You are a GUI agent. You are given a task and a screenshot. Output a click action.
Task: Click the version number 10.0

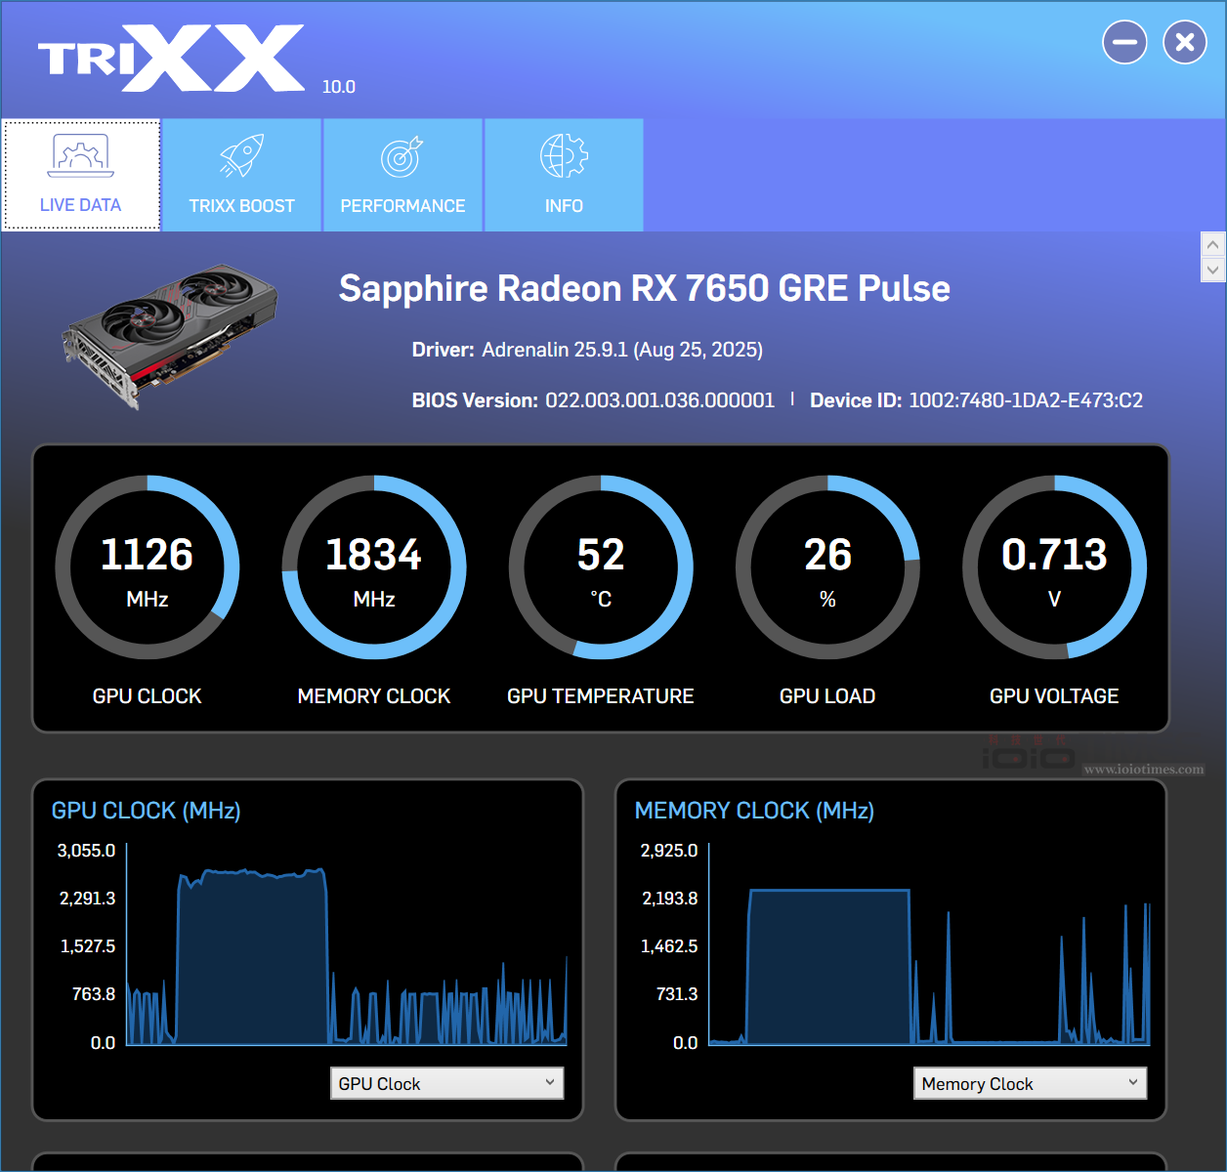tap(339, 87)
